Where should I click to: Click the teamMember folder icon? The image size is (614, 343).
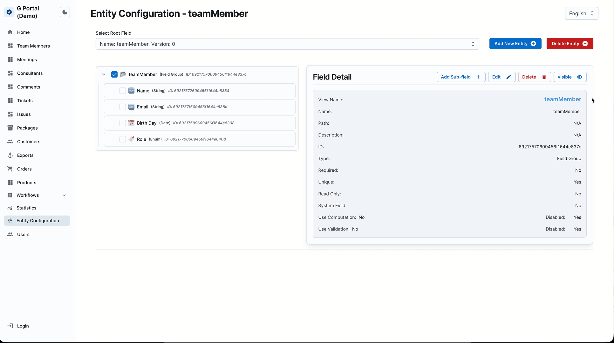[x=123, y=74]
